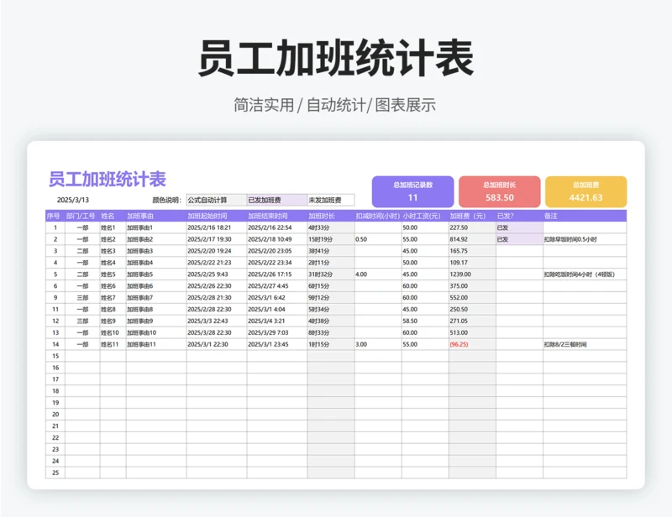Click the 未发加班费 white legend cell
This screenshot has height=517, width=672.
[331, 200]
